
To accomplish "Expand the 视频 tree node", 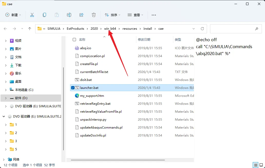I will point(6,41).
